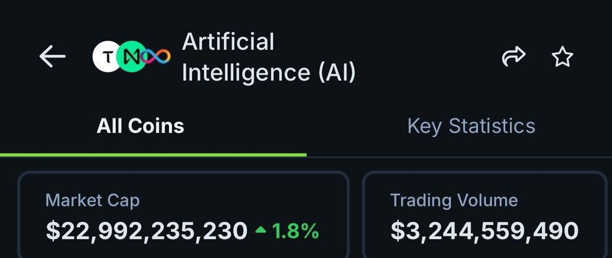Screen dimensions: 612x258
Task: Click the word Intelligence in the header
Action: pos(246,72)
